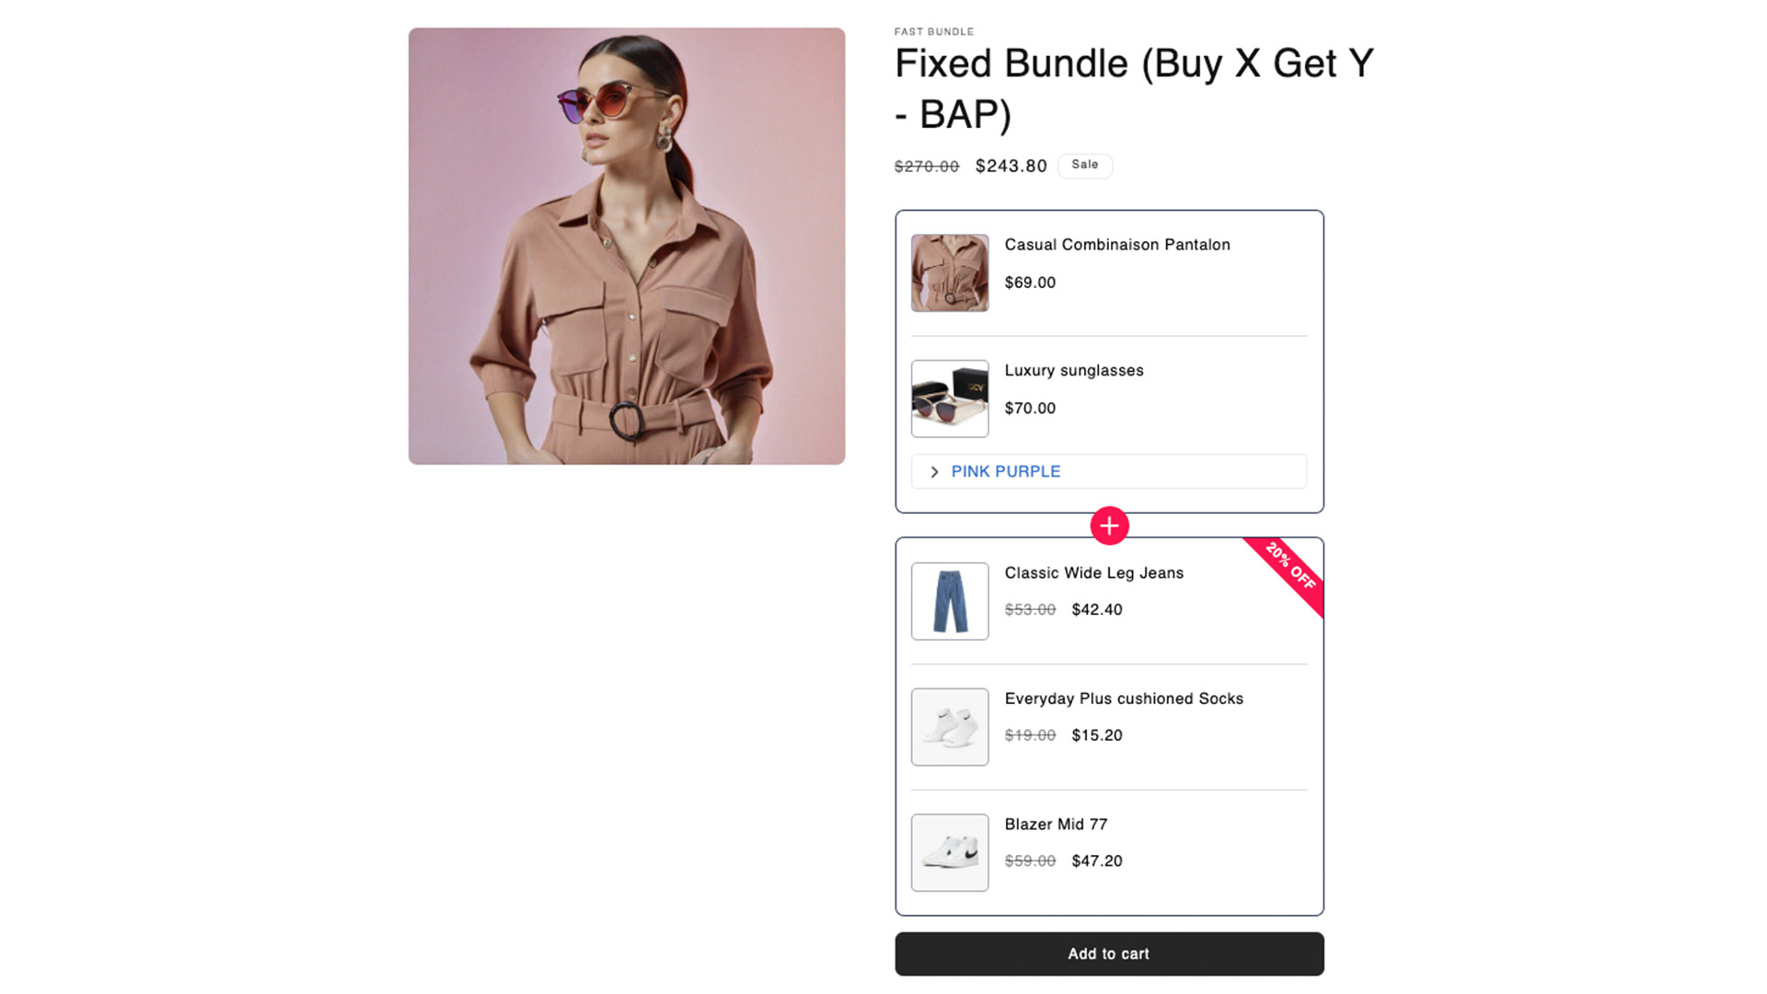Open the Casual Combinaison Pantalon product name
The height and width of the screenshot is (994, 1767).
[1117, 245]
